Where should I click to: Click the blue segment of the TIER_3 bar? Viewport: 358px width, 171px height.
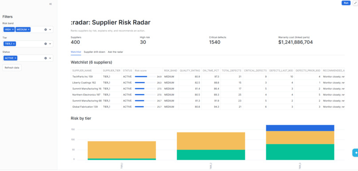point(300,128)
